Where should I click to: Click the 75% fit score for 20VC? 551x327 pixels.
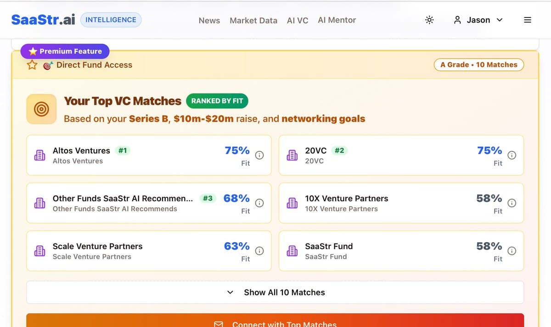coord(489,150)
